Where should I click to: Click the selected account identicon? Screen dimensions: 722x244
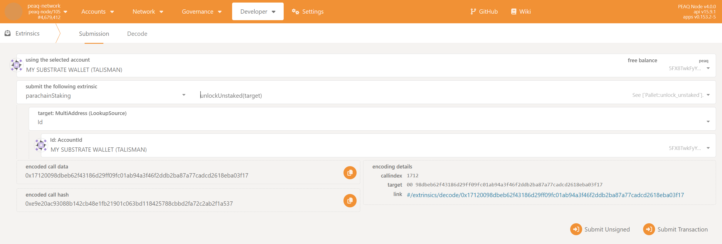pyautogui.click(x=17, y=65)
